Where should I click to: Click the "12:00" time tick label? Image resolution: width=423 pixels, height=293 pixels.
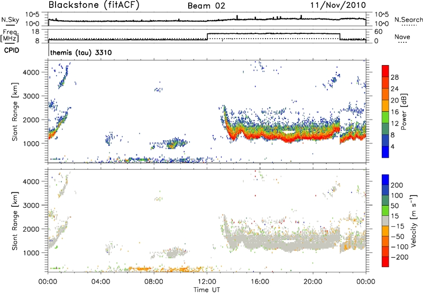(x=207, y=282)
